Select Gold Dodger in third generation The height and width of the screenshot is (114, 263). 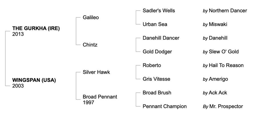157,52
